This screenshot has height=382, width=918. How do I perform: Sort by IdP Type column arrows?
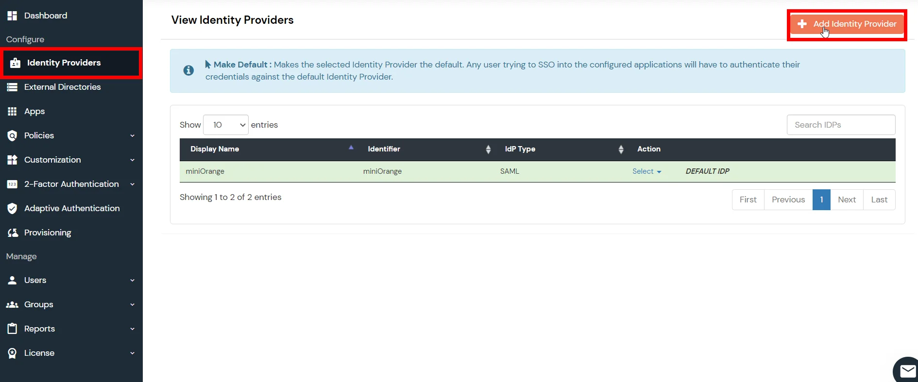621,149
